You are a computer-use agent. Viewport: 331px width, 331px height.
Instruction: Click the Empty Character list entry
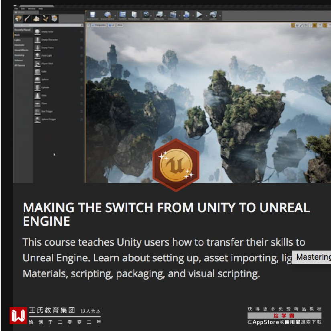pyautogui.click(x=59, y=40)
